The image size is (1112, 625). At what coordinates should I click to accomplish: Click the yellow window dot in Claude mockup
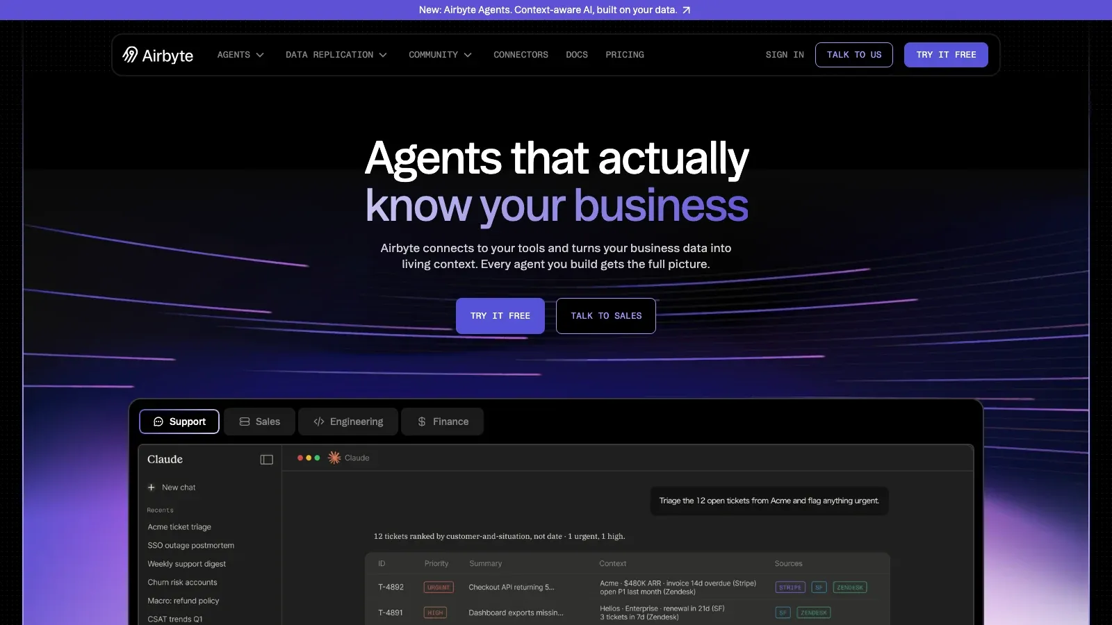(x=309, y=458)
